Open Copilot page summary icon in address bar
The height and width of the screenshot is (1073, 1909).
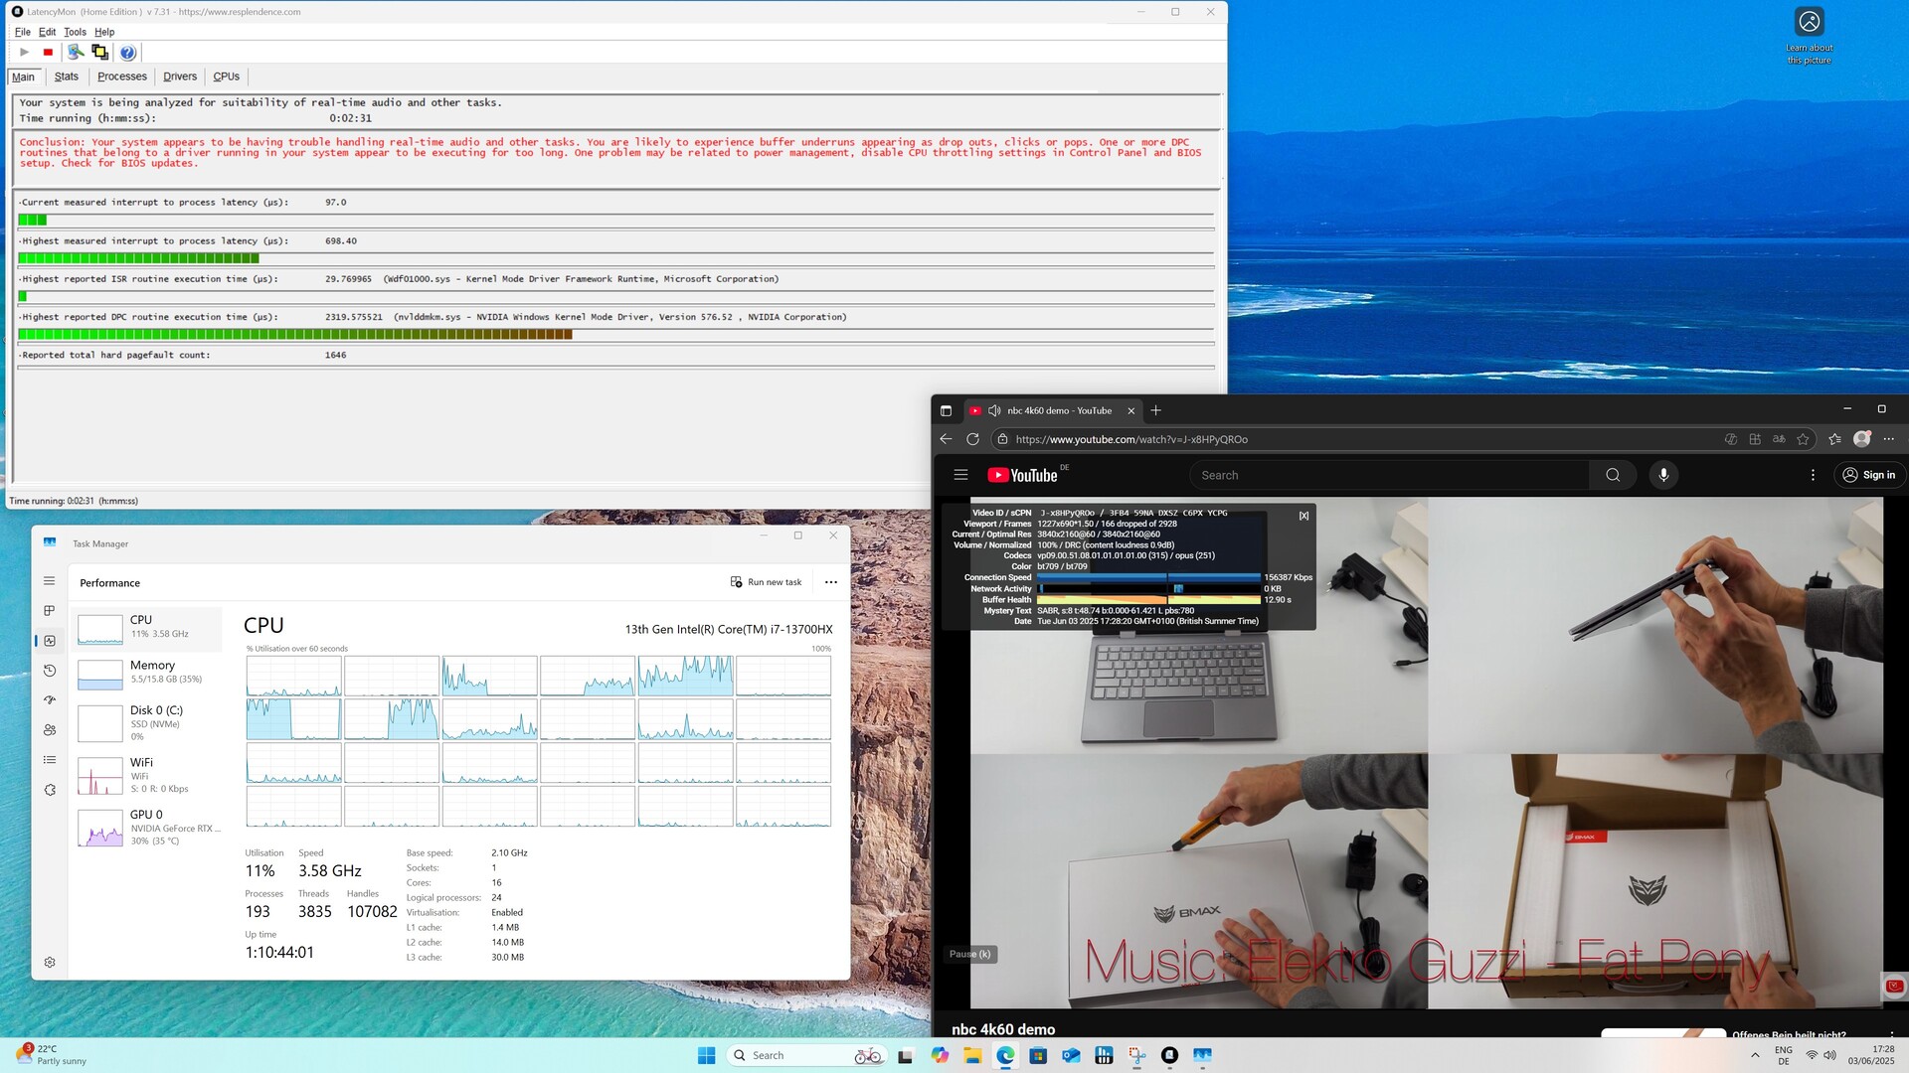[x=1730, y=439]
